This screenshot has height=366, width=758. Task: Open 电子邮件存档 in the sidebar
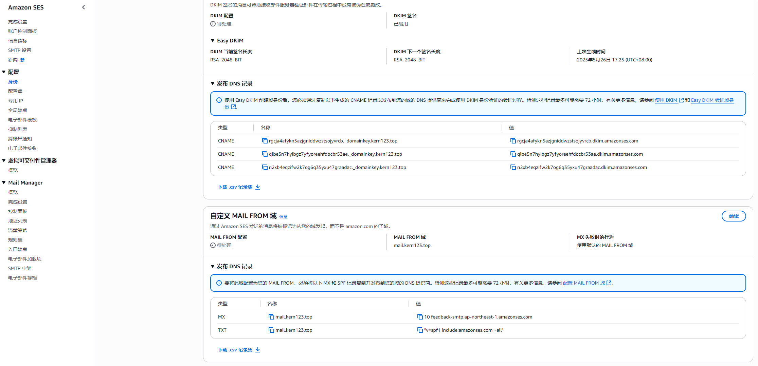click(22, 278)
